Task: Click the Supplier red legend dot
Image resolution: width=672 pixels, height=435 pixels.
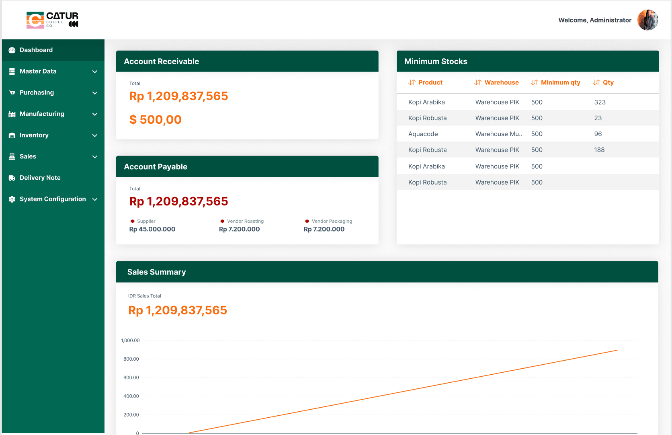Action: [133, 221]
